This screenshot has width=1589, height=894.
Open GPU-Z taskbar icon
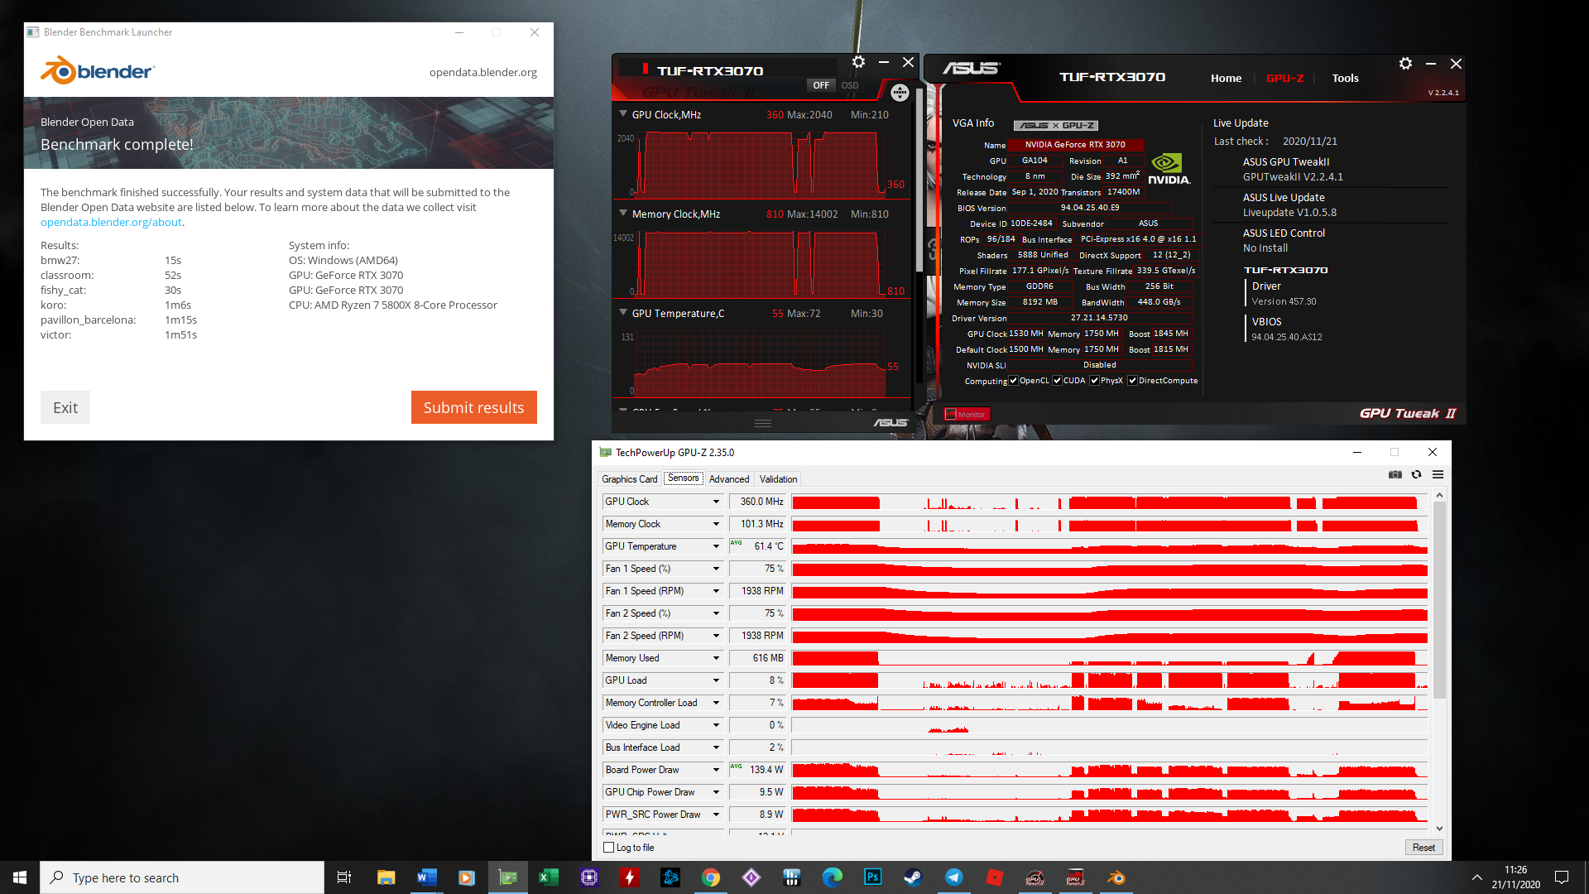[x=507, y=877]
